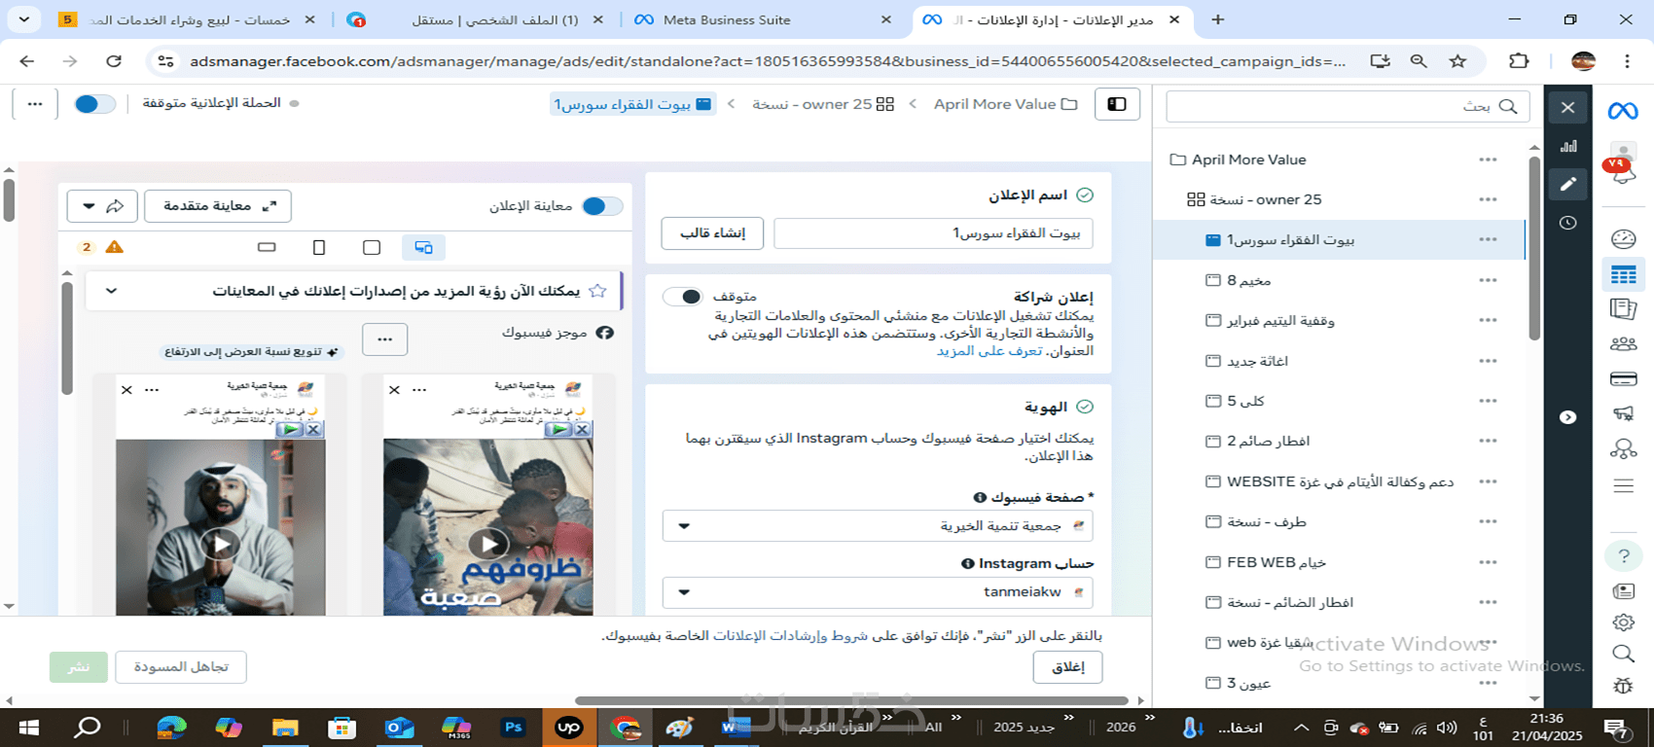Switch to the Meta Business Suite tab
This screenshot has height=747, width=1654.
pos(761,19)
